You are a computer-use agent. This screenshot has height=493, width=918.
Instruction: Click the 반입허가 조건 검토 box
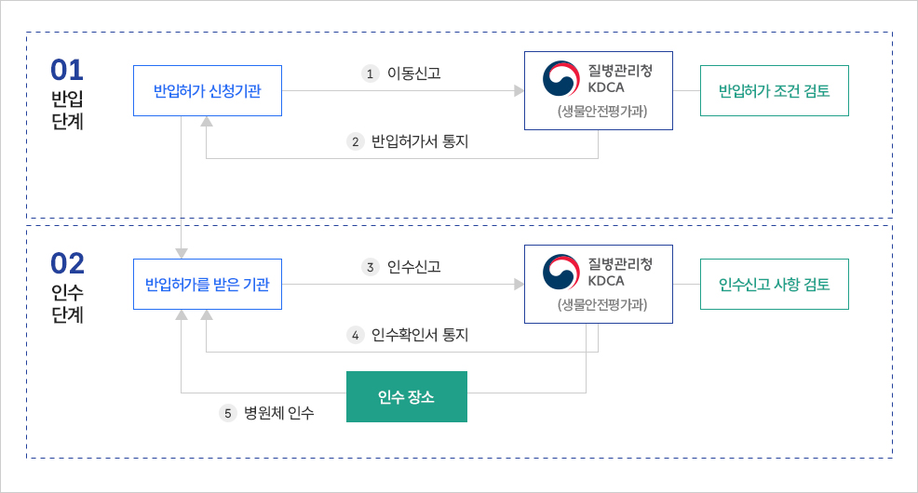tap(774, 90)
